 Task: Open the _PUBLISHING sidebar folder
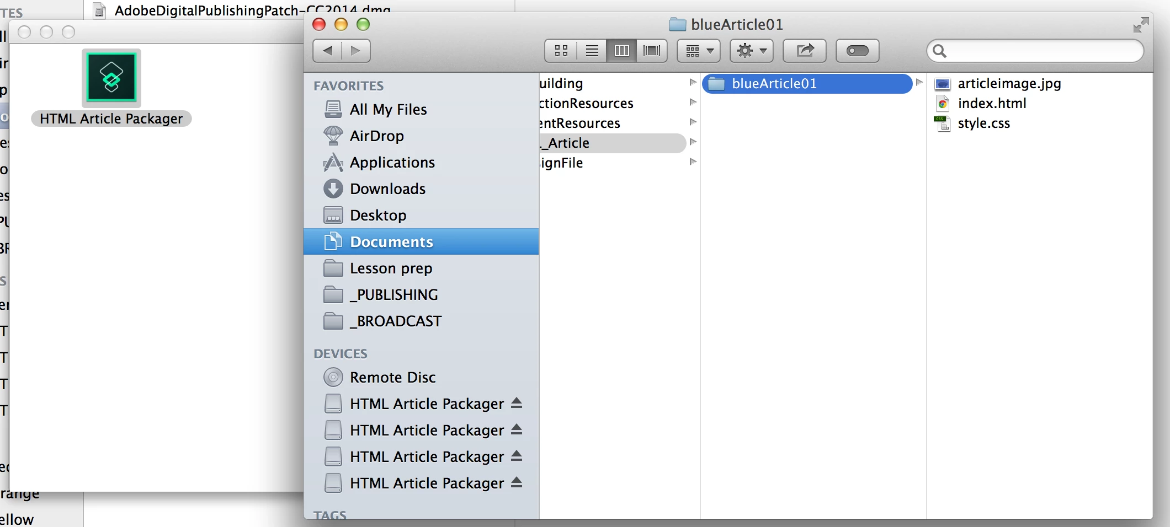tap(421, 294)
